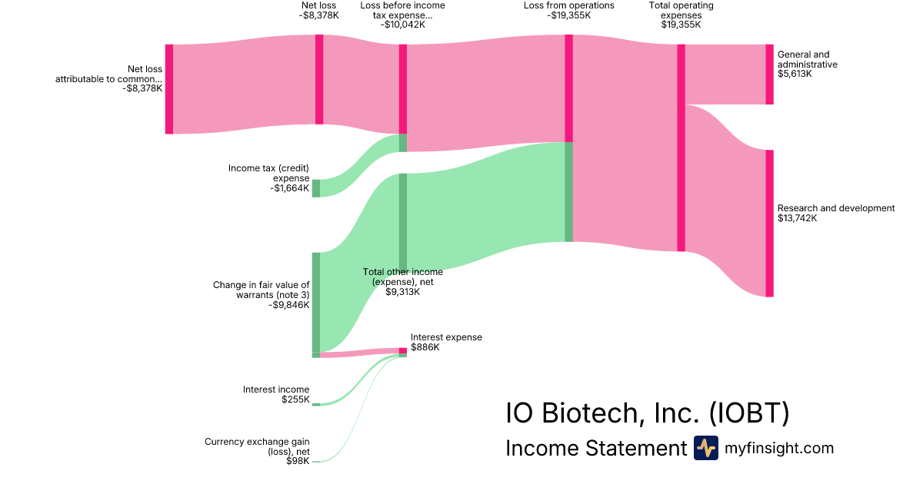923x484 pixels.
Task: Select the Net loss -$8,378K label
Action: coord(318,10)
